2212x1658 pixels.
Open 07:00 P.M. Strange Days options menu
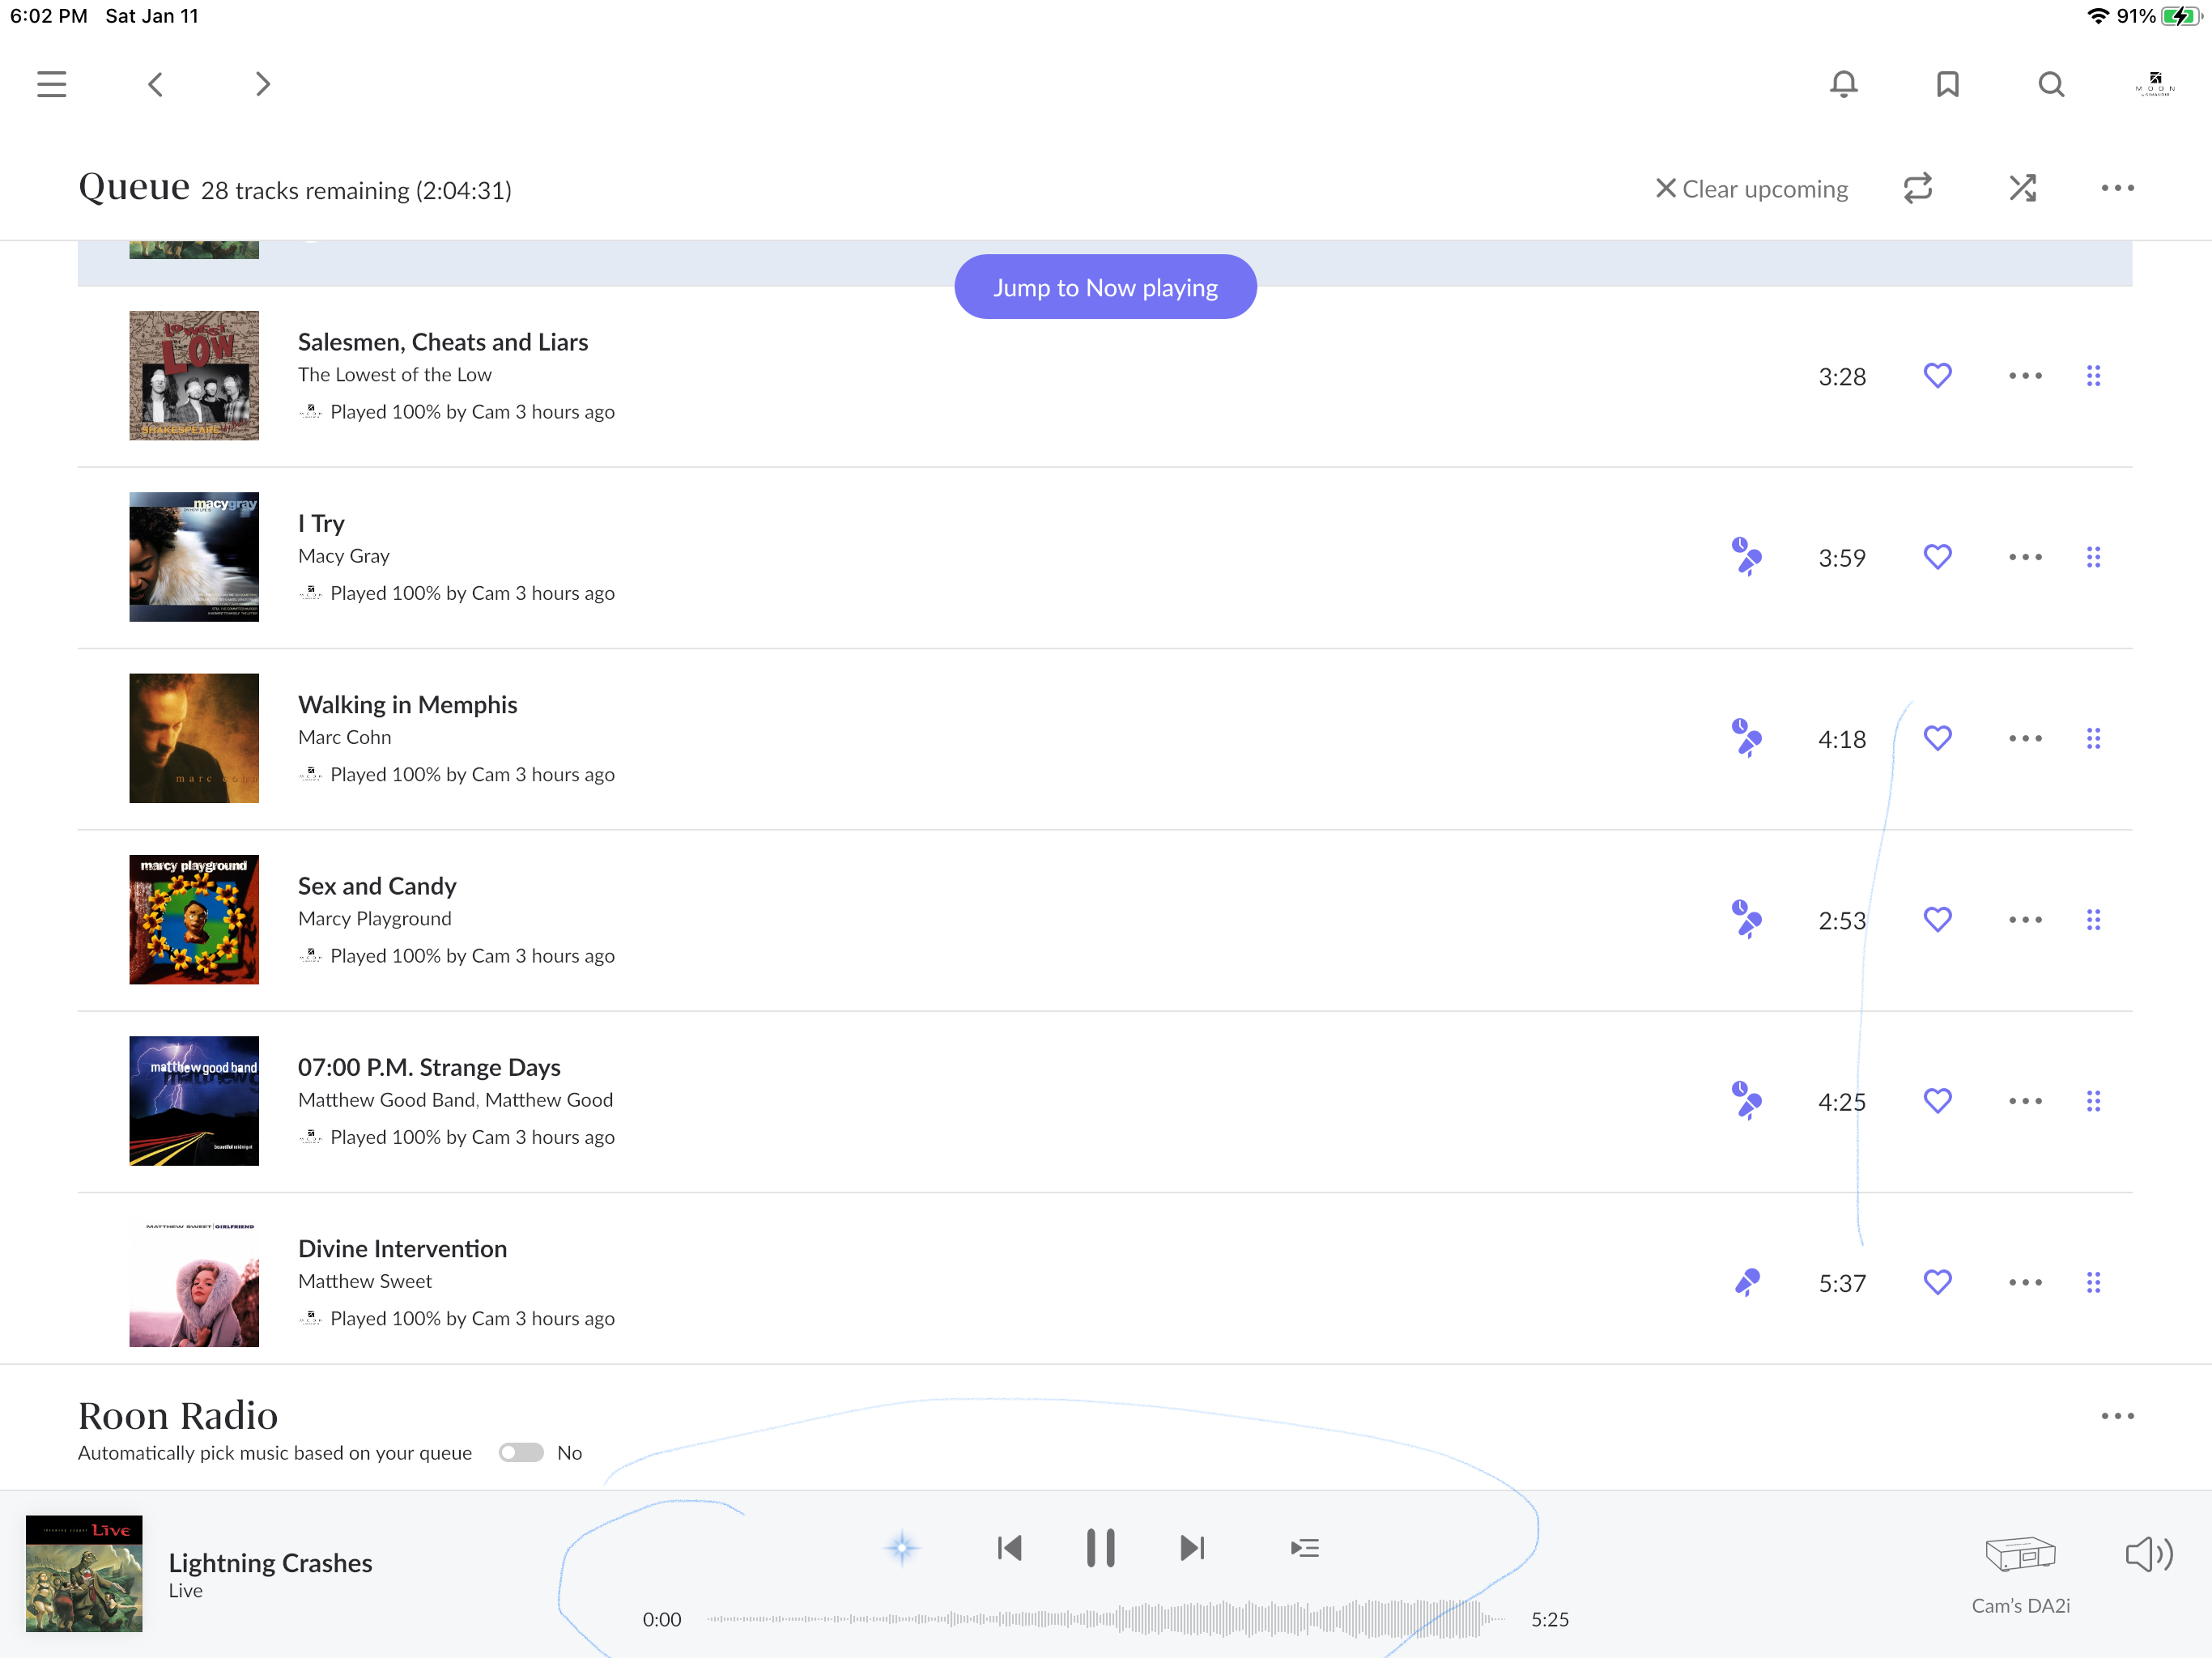[x=2025, y=1101]
